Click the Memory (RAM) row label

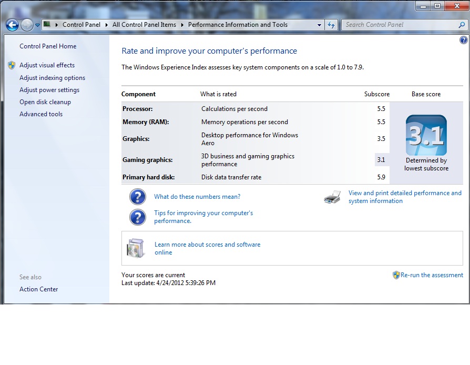coord(146,122)
